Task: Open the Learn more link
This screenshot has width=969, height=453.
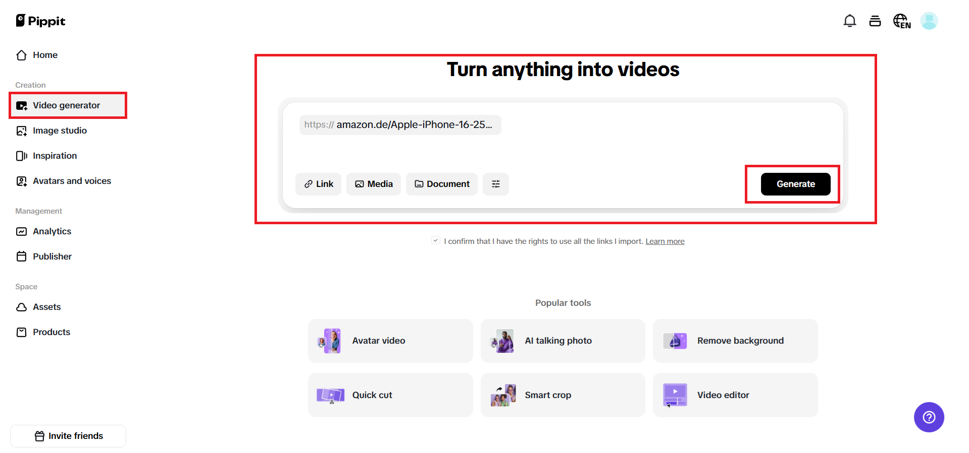Action: pyautogui.click(x=665, y=241)
